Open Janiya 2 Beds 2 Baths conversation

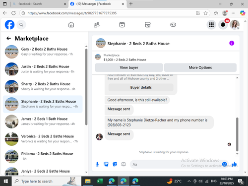pos(43,171)
